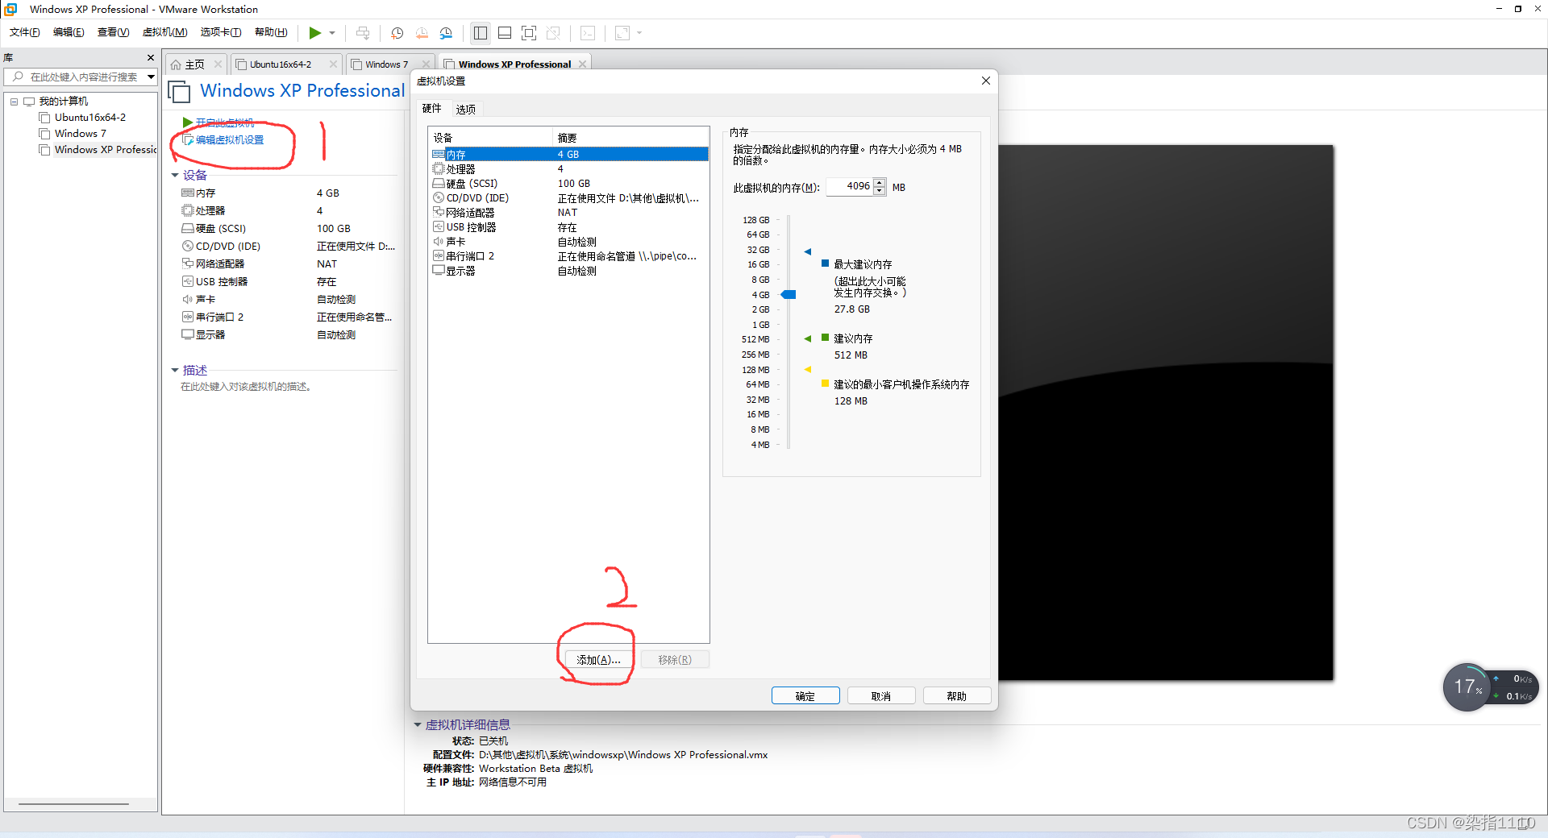
Task: Increase memory with the spinner up arrow
Action: (x=880, y=183)
